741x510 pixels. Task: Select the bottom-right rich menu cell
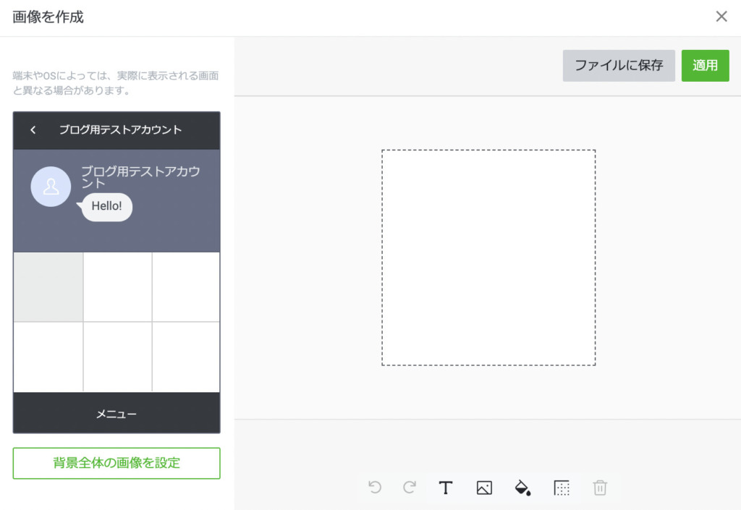pyautogui.click(x=186, y=357)
